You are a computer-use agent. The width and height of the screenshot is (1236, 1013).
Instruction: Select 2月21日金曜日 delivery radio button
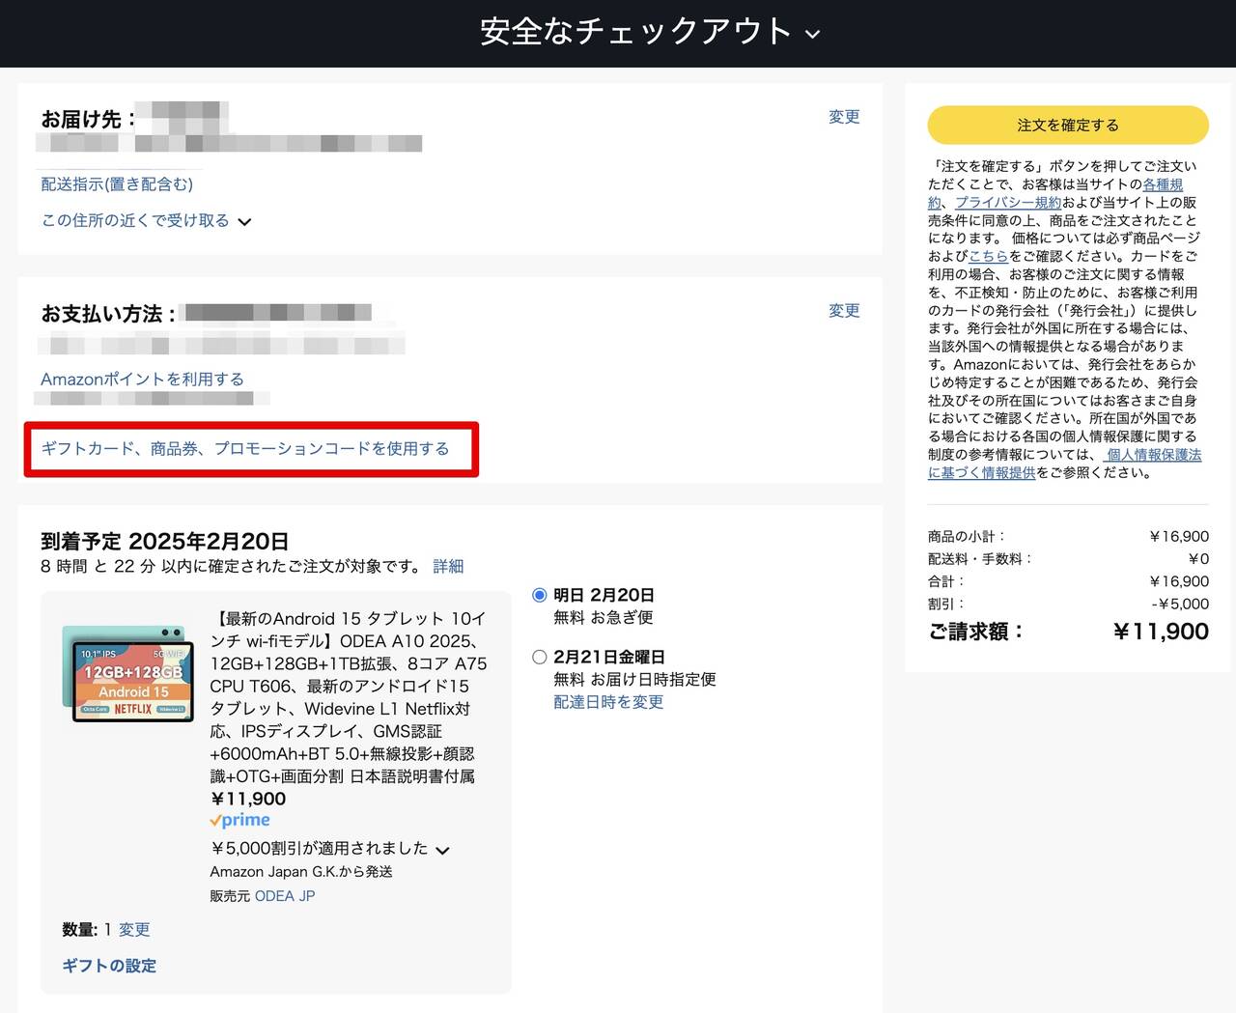click(540, 658)
